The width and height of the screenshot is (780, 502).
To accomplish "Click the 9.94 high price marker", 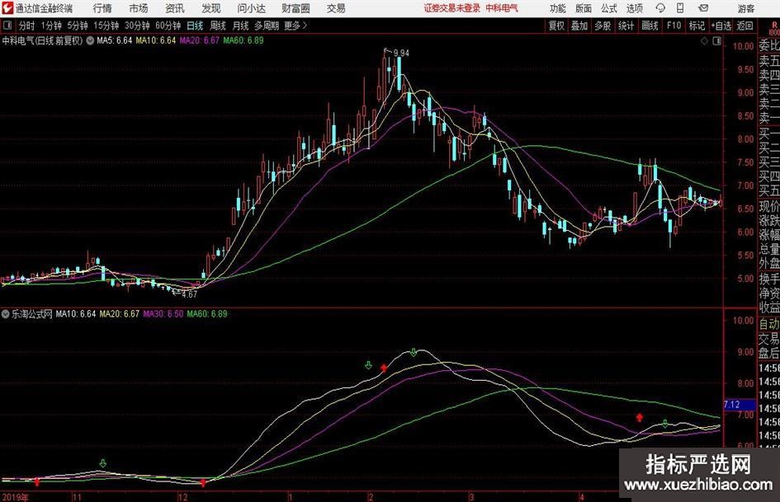I will point(401,53).
